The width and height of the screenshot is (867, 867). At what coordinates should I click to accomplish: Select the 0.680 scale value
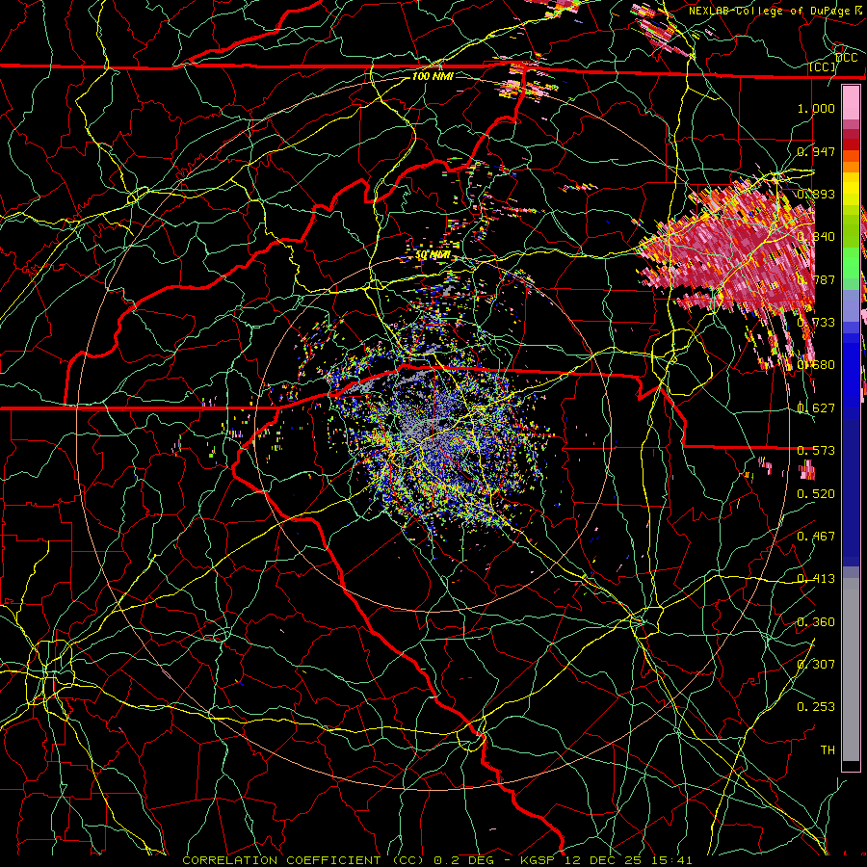click(x=816, y=365)
